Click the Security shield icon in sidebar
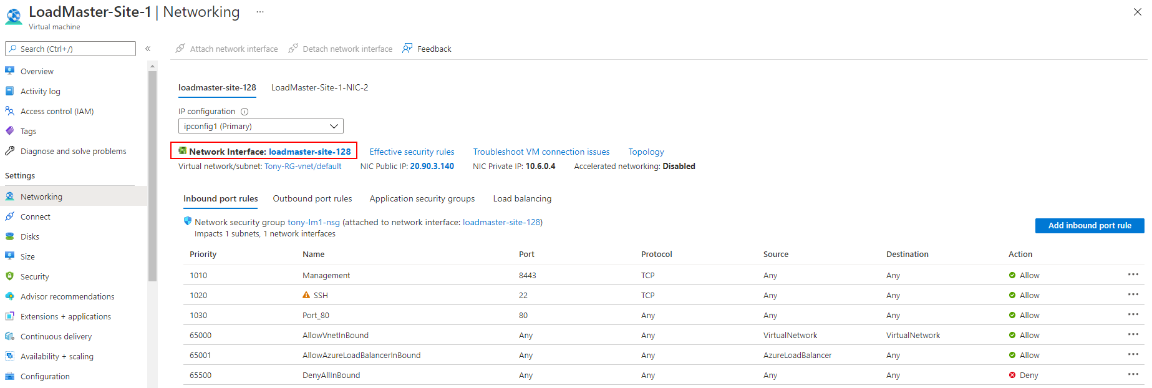This screenshot has height=388, width=1152. (x=10, y=276)
